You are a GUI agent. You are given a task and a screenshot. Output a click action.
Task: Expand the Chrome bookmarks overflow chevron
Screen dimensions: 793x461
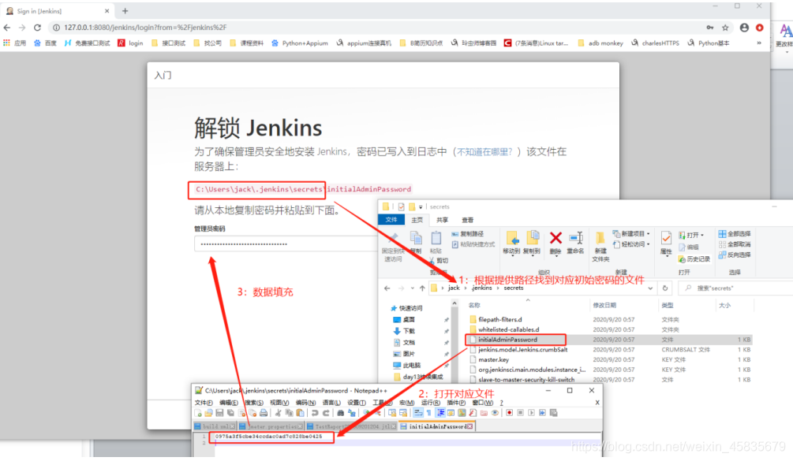coord(759,43)
